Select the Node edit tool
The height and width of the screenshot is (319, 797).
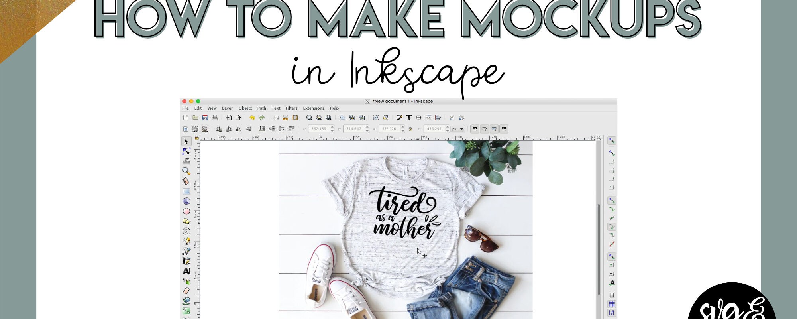[186, 151]
